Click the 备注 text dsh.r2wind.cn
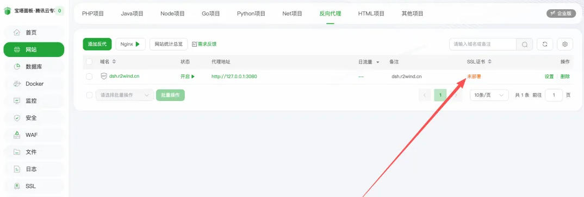 pyautogui.click(x=407, y=77)
